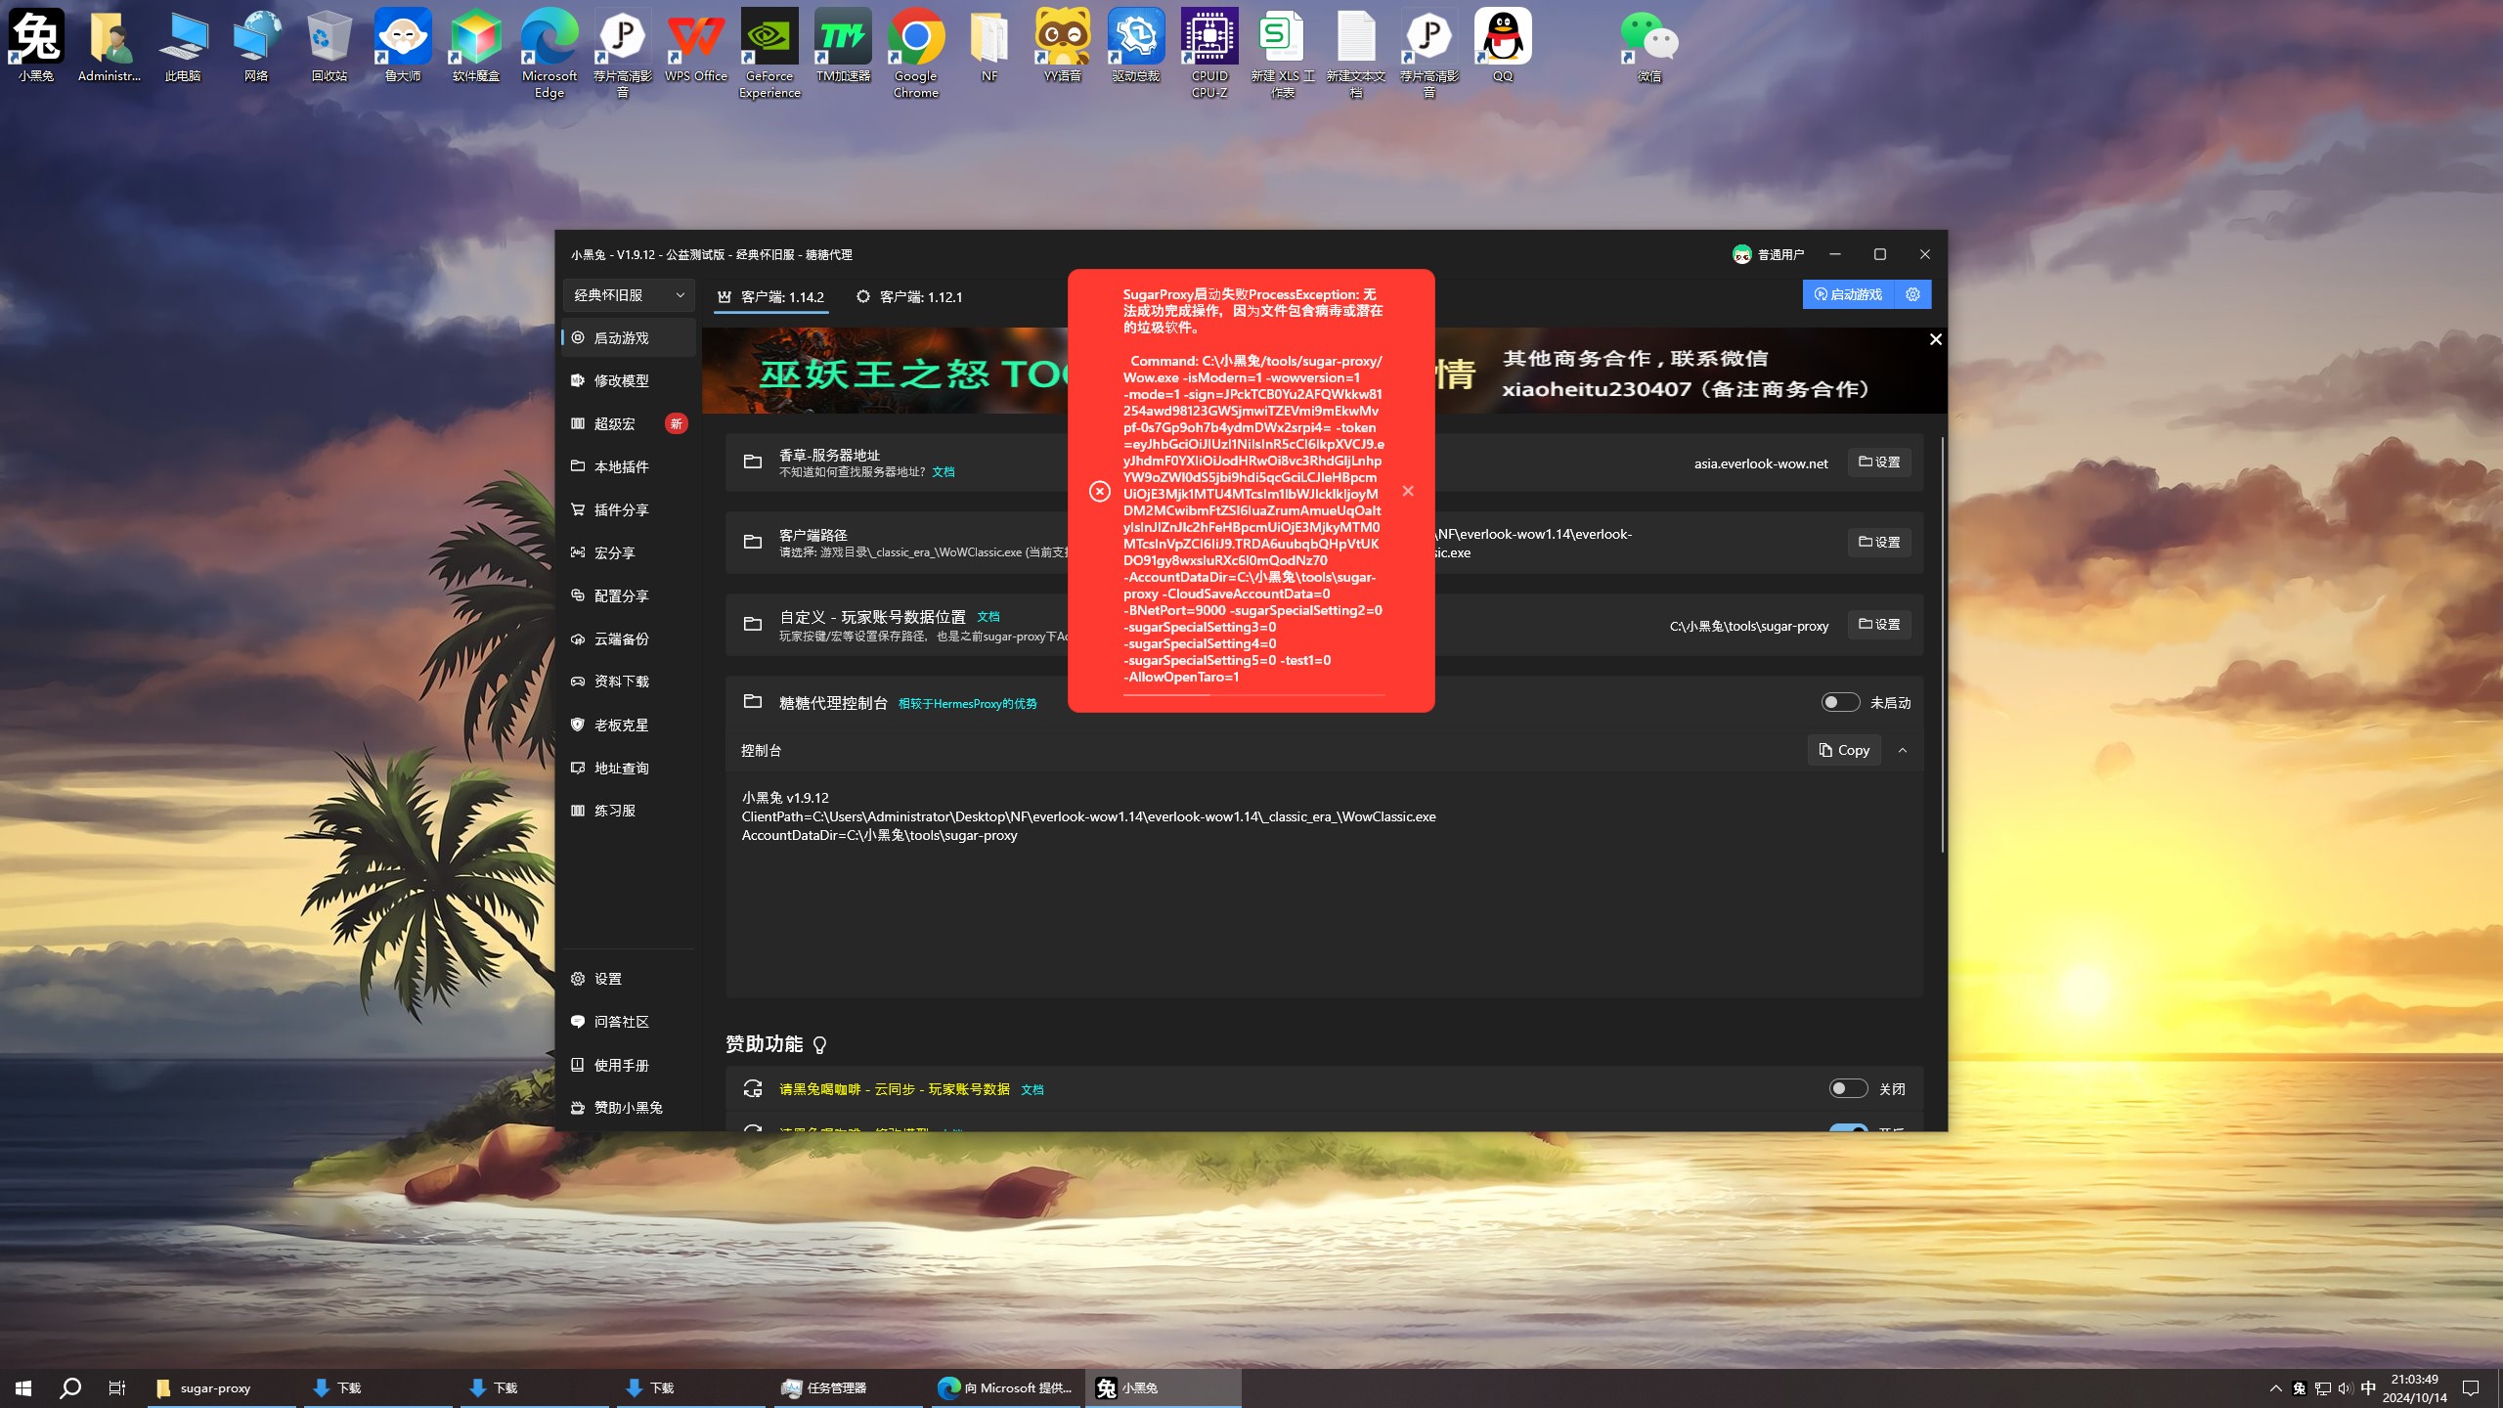Open CPUID CPU-Z desktop icon
The height and width of the screenshot is (1408, 2503).
coord(1209,54)
